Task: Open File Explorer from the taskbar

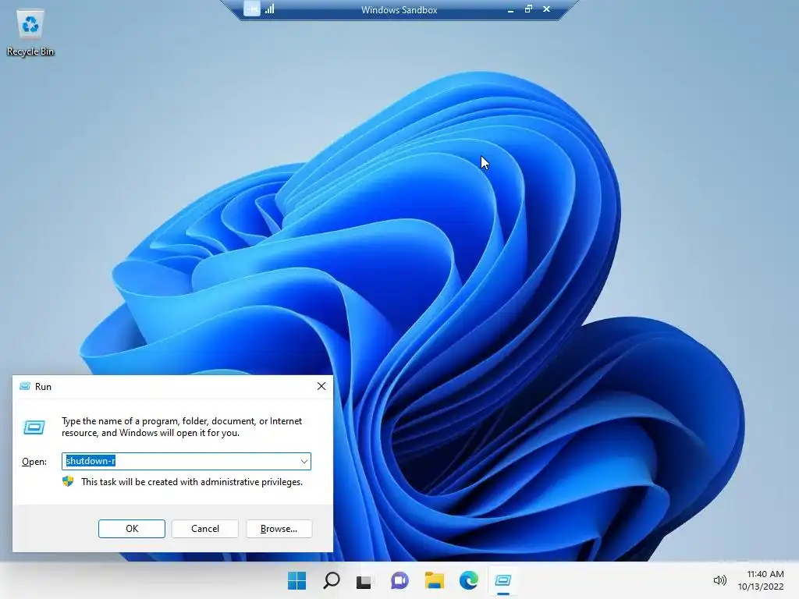Action: (435, 580)
